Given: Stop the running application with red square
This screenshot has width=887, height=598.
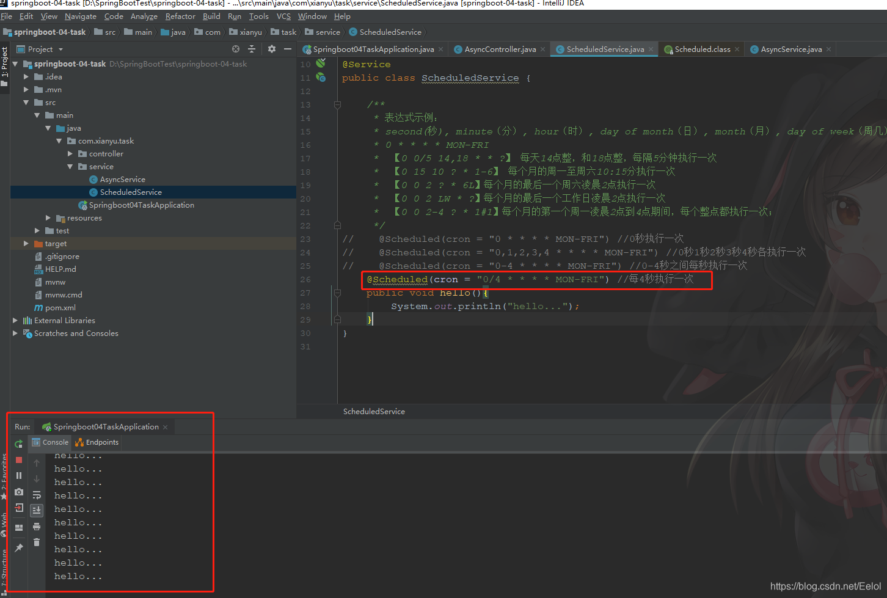Looking at the screenshot, I should [19, 460].
